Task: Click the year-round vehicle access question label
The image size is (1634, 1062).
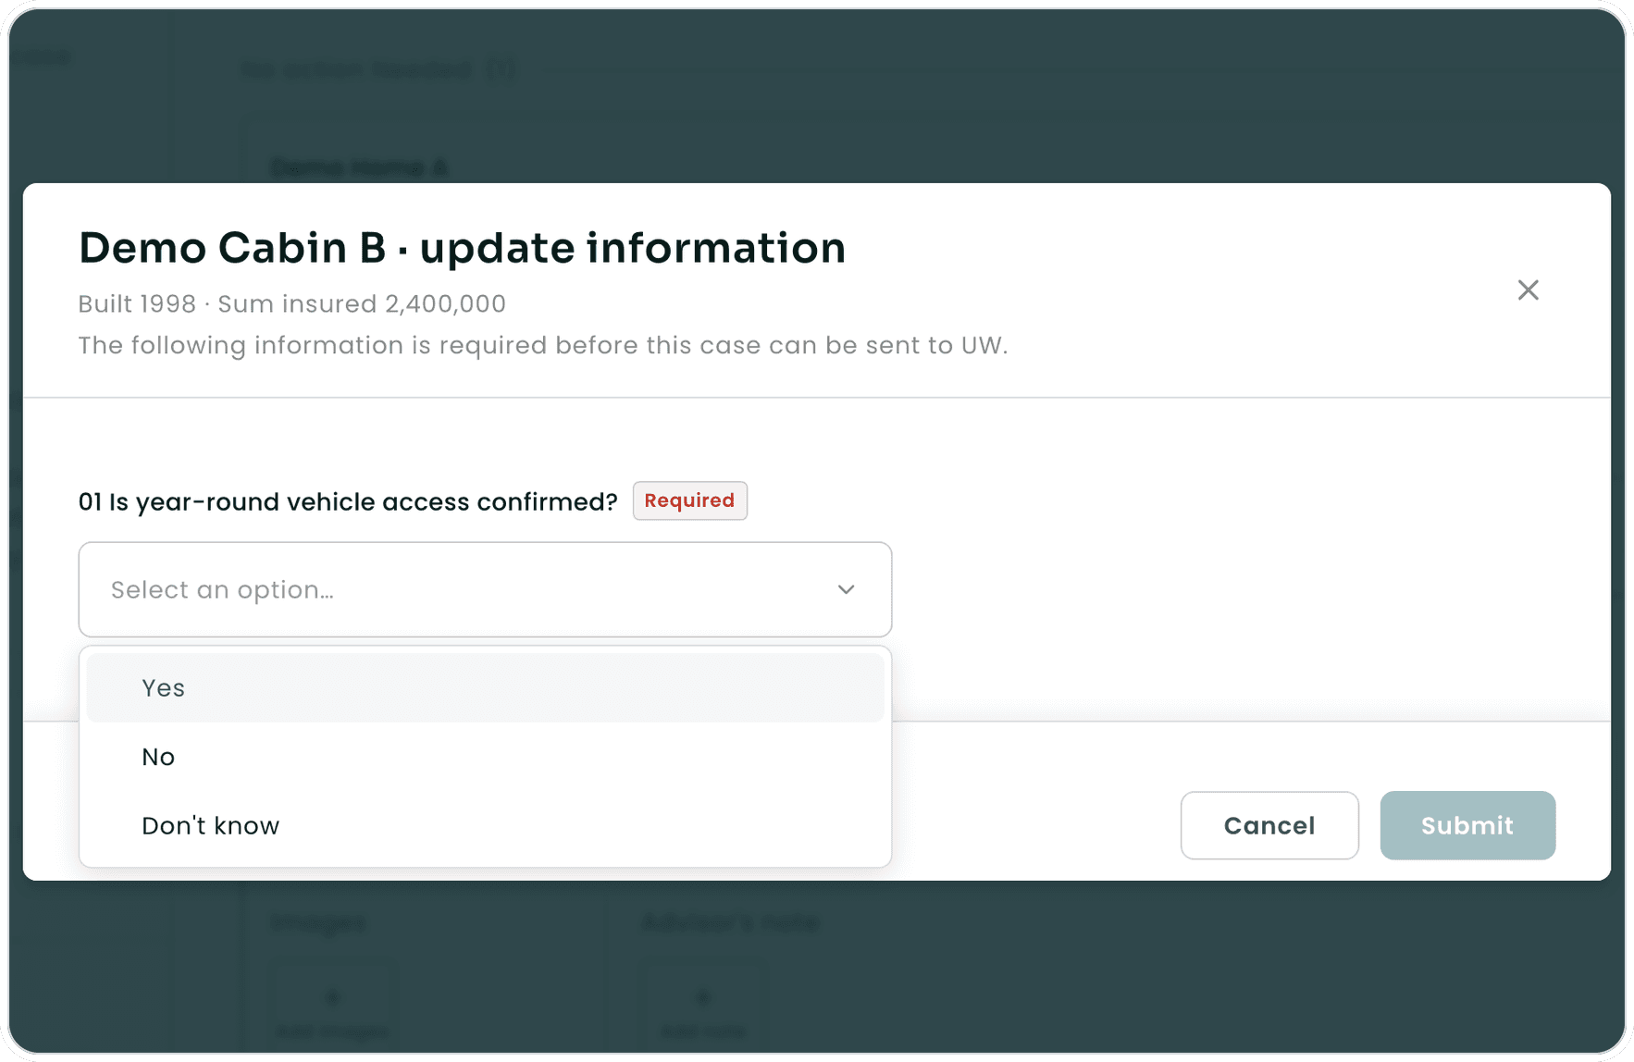Action: click(x=348, y=501)
